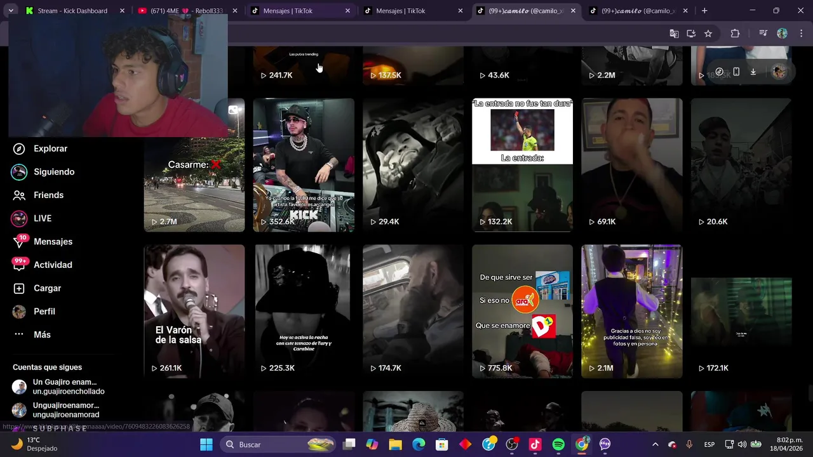Open the video with 172.1K views
The height and width of the screenshot is (457, 813).
coord(741,312)
